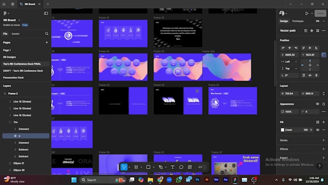Open the RB Designs page
The width and height of the screenshot is (328, 185).
pyautogui.click(x=10, y=57)
